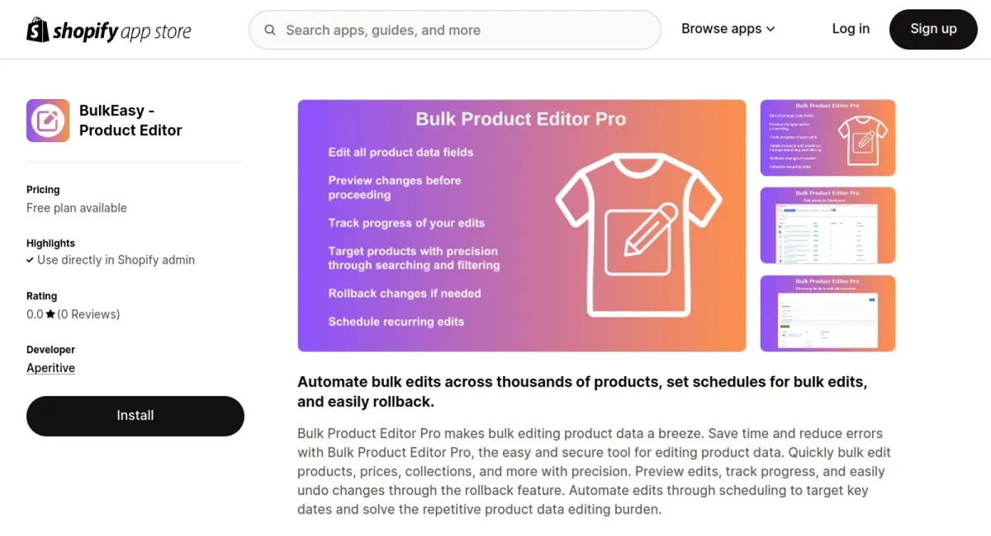Click the Bulk Product Editor Pro banner image
This screenshot has height=536, width=991.
pyautogui.click(x=521, y=225)
